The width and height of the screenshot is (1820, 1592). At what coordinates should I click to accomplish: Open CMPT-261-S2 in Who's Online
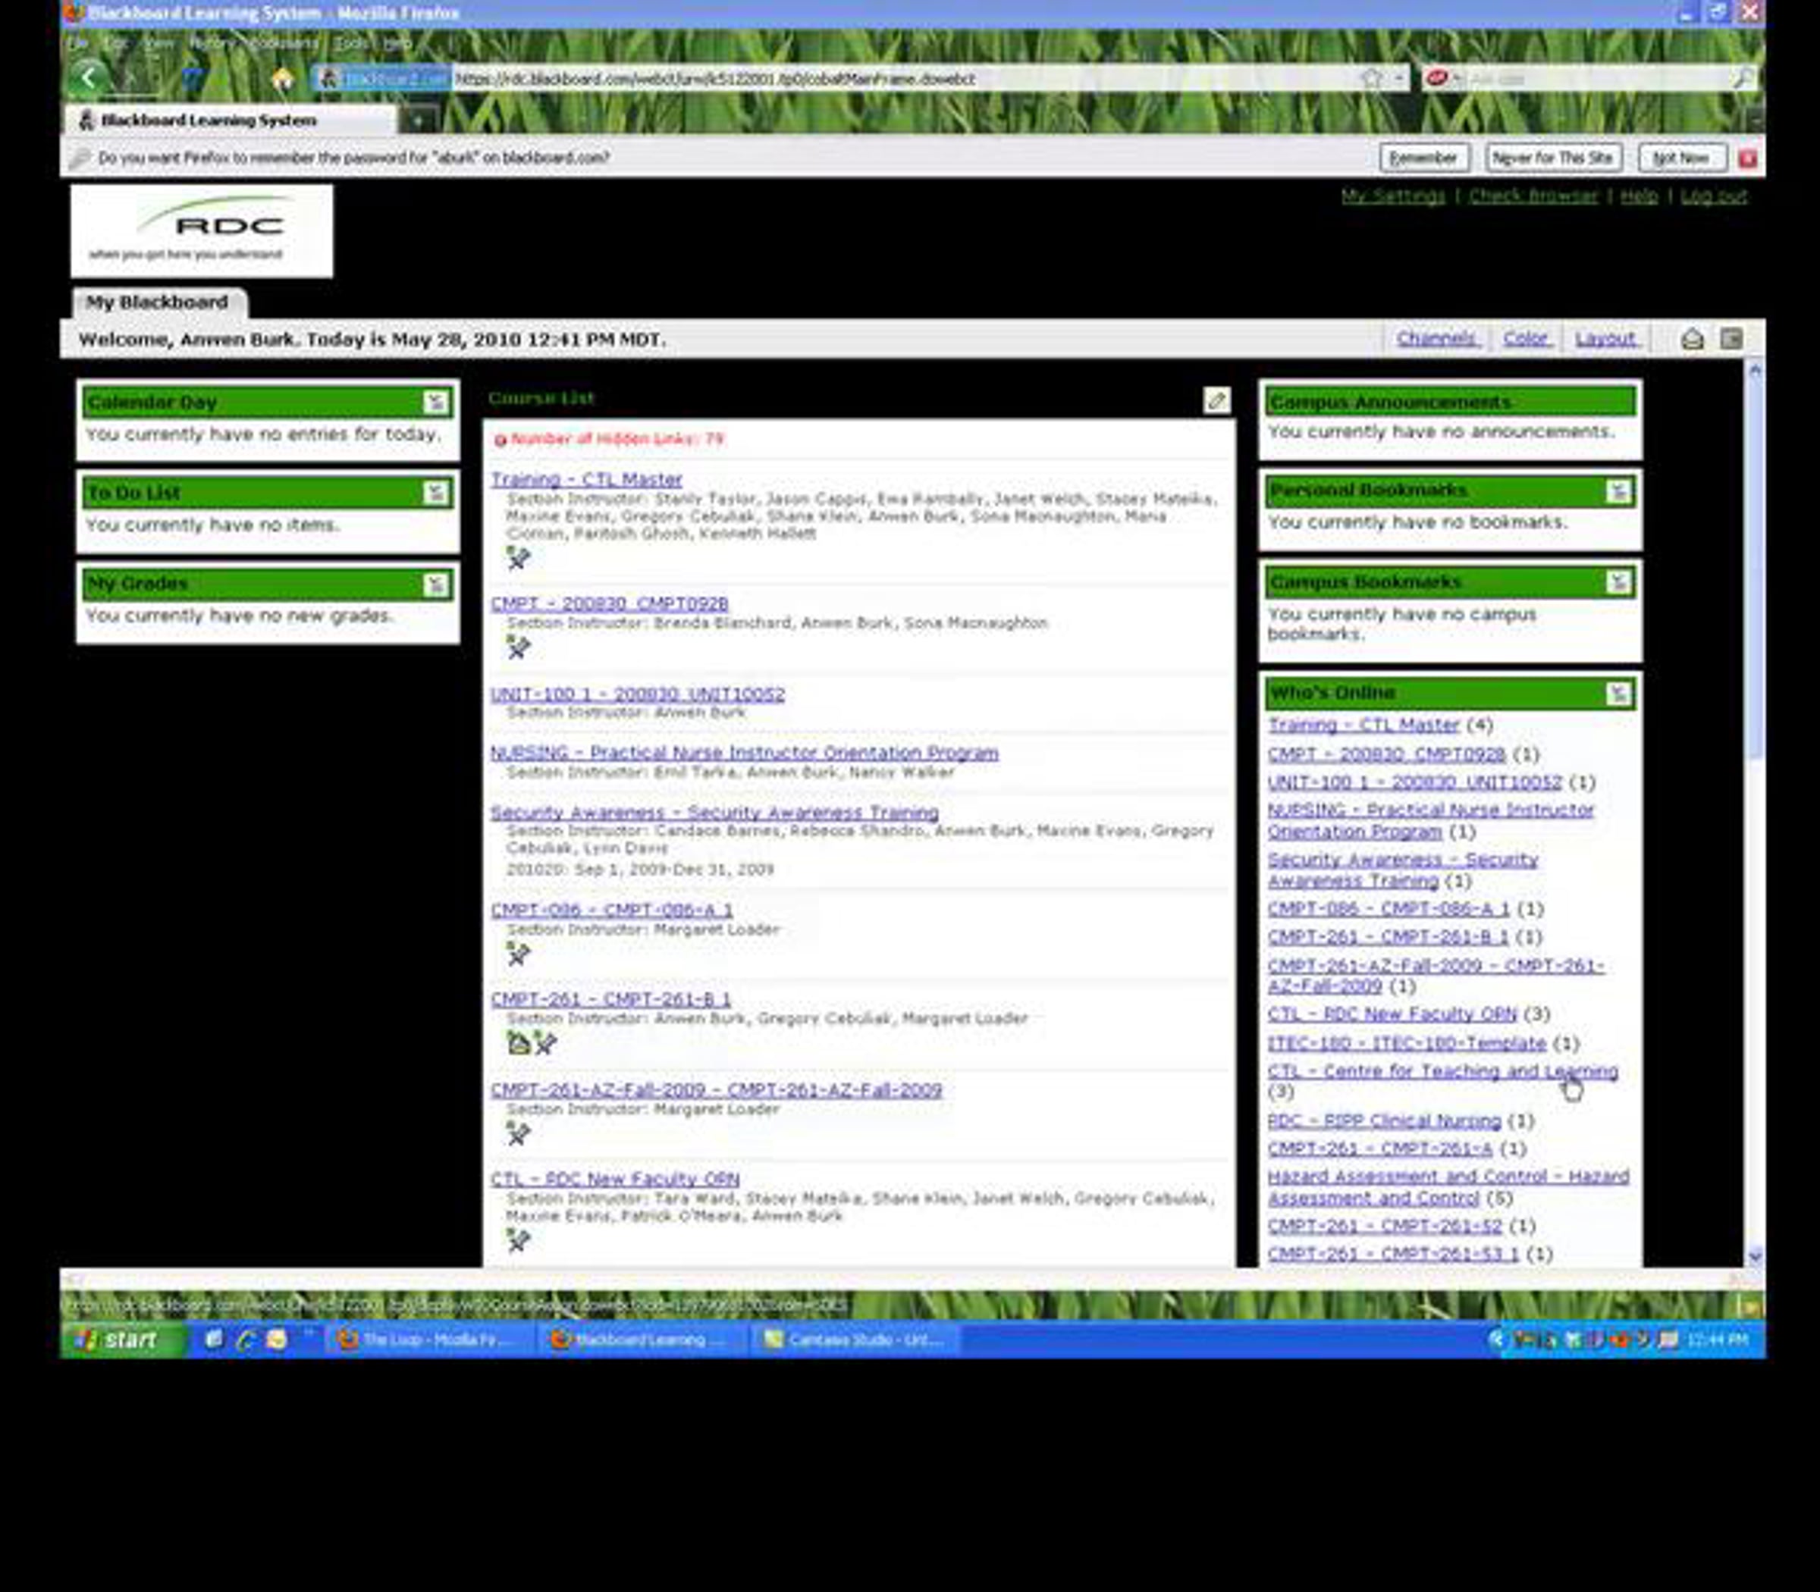point(1385,1227)
